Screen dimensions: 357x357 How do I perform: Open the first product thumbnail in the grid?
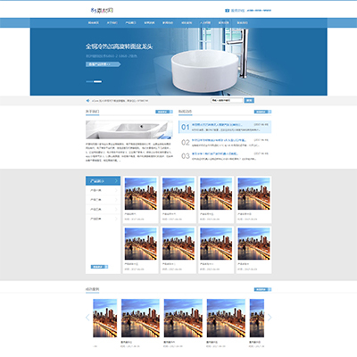[141, 194]
